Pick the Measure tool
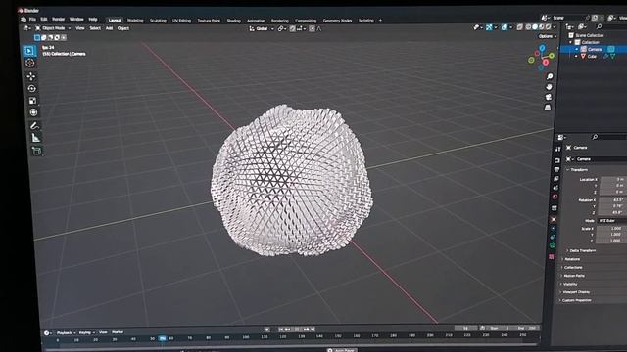 coord(35,138)
